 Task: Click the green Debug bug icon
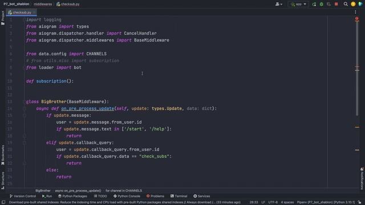pos(322,4)
